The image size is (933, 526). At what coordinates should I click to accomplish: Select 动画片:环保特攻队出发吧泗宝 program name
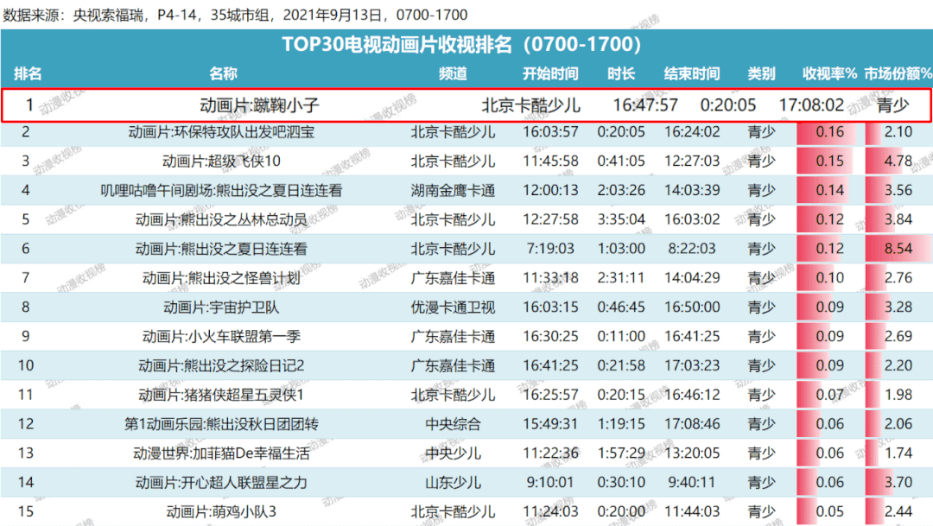pyautogui.click(x=221, y=132)
